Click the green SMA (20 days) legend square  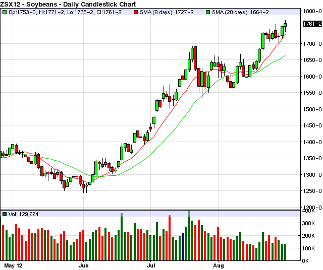point(208,12)
